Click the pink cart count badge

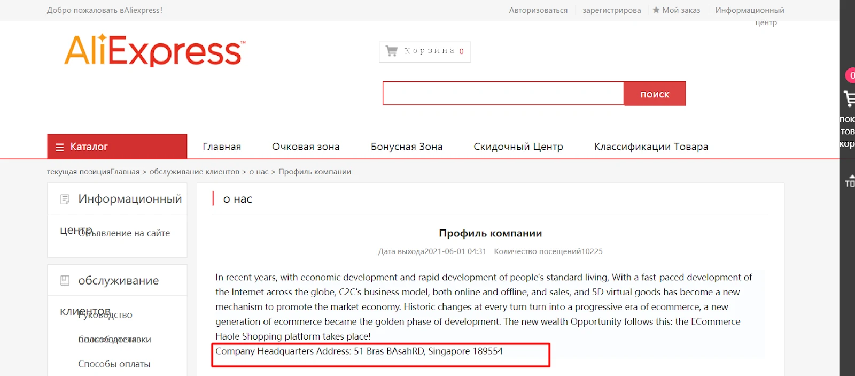click(x=850, y=75)
